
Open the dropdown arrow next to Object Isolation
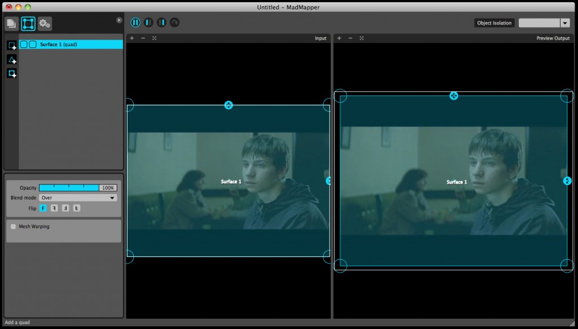(565, 23)
